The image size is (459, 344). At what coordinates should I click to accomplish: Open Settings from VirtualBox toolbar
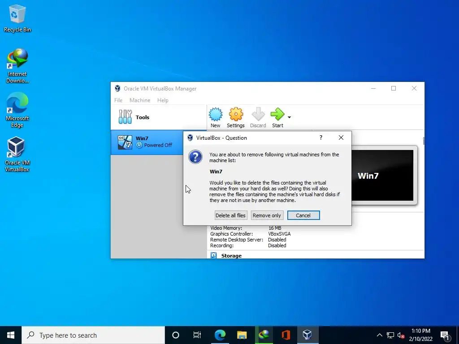[236, 118]
